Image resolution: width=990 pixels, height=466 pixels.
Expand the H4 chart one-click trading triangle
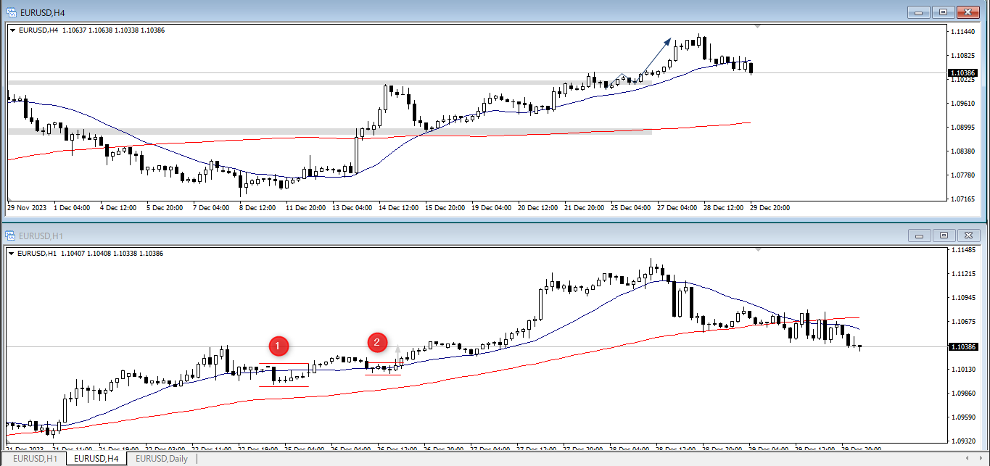(12, 30)
